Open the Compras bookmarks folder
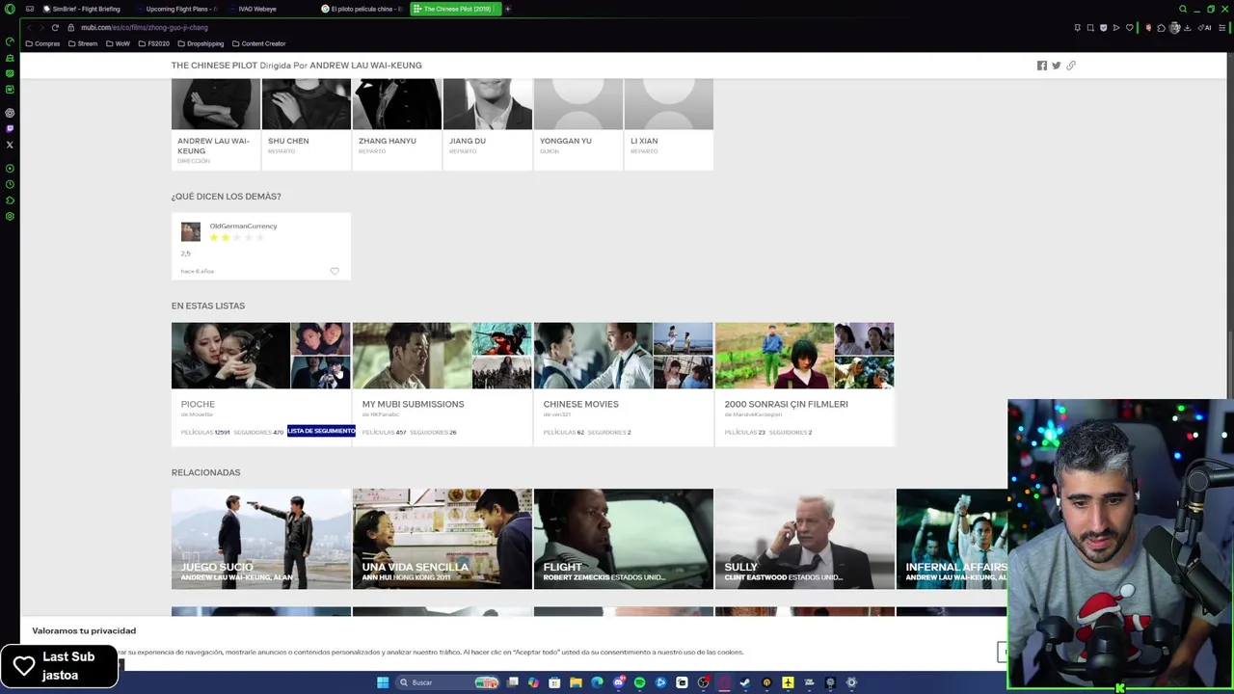The image size is (1234, 694). 42,43
